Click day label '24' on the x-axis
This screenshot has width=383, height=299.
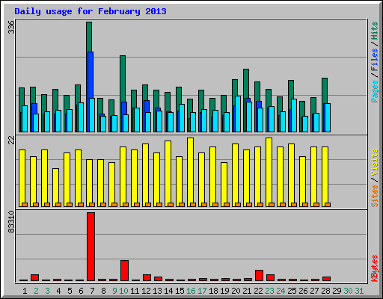281,291
